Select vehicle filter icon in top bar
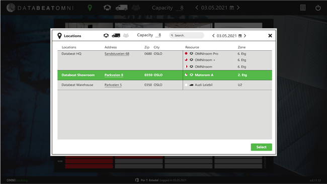327x184 pixels. [x=122, y=8]
